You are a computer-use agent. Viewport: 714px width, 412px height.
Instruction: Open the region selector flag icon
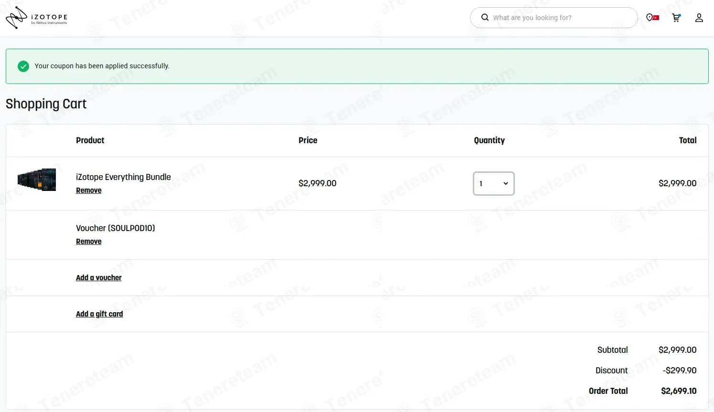[652, 18]
